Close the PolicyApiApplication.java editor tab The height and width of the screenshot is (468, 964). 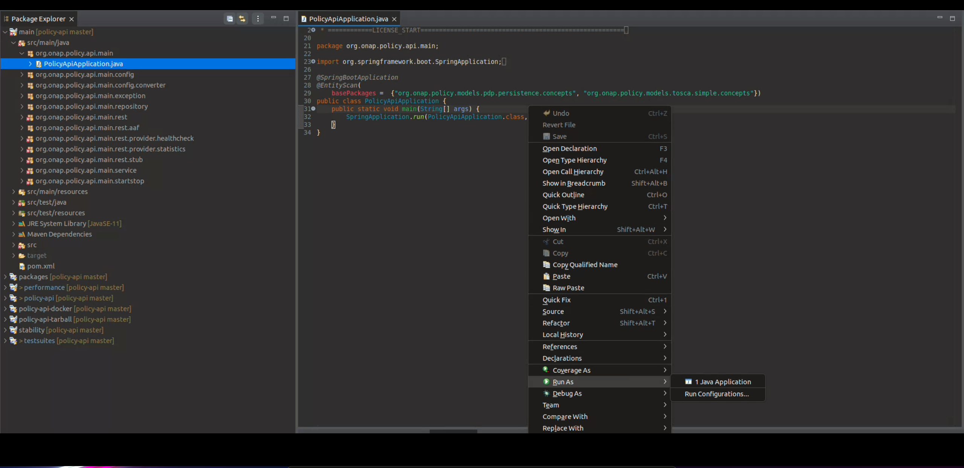tap(394, 19)
